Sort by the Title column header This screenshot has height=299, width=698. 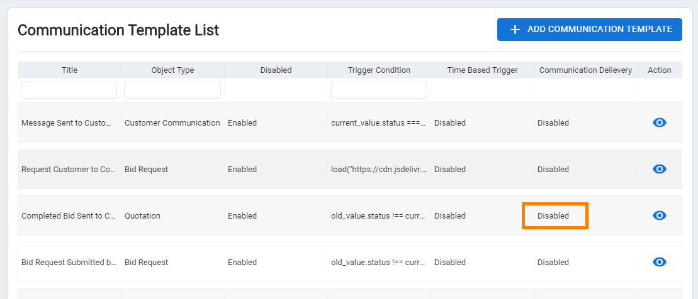[x=69, y=70]
